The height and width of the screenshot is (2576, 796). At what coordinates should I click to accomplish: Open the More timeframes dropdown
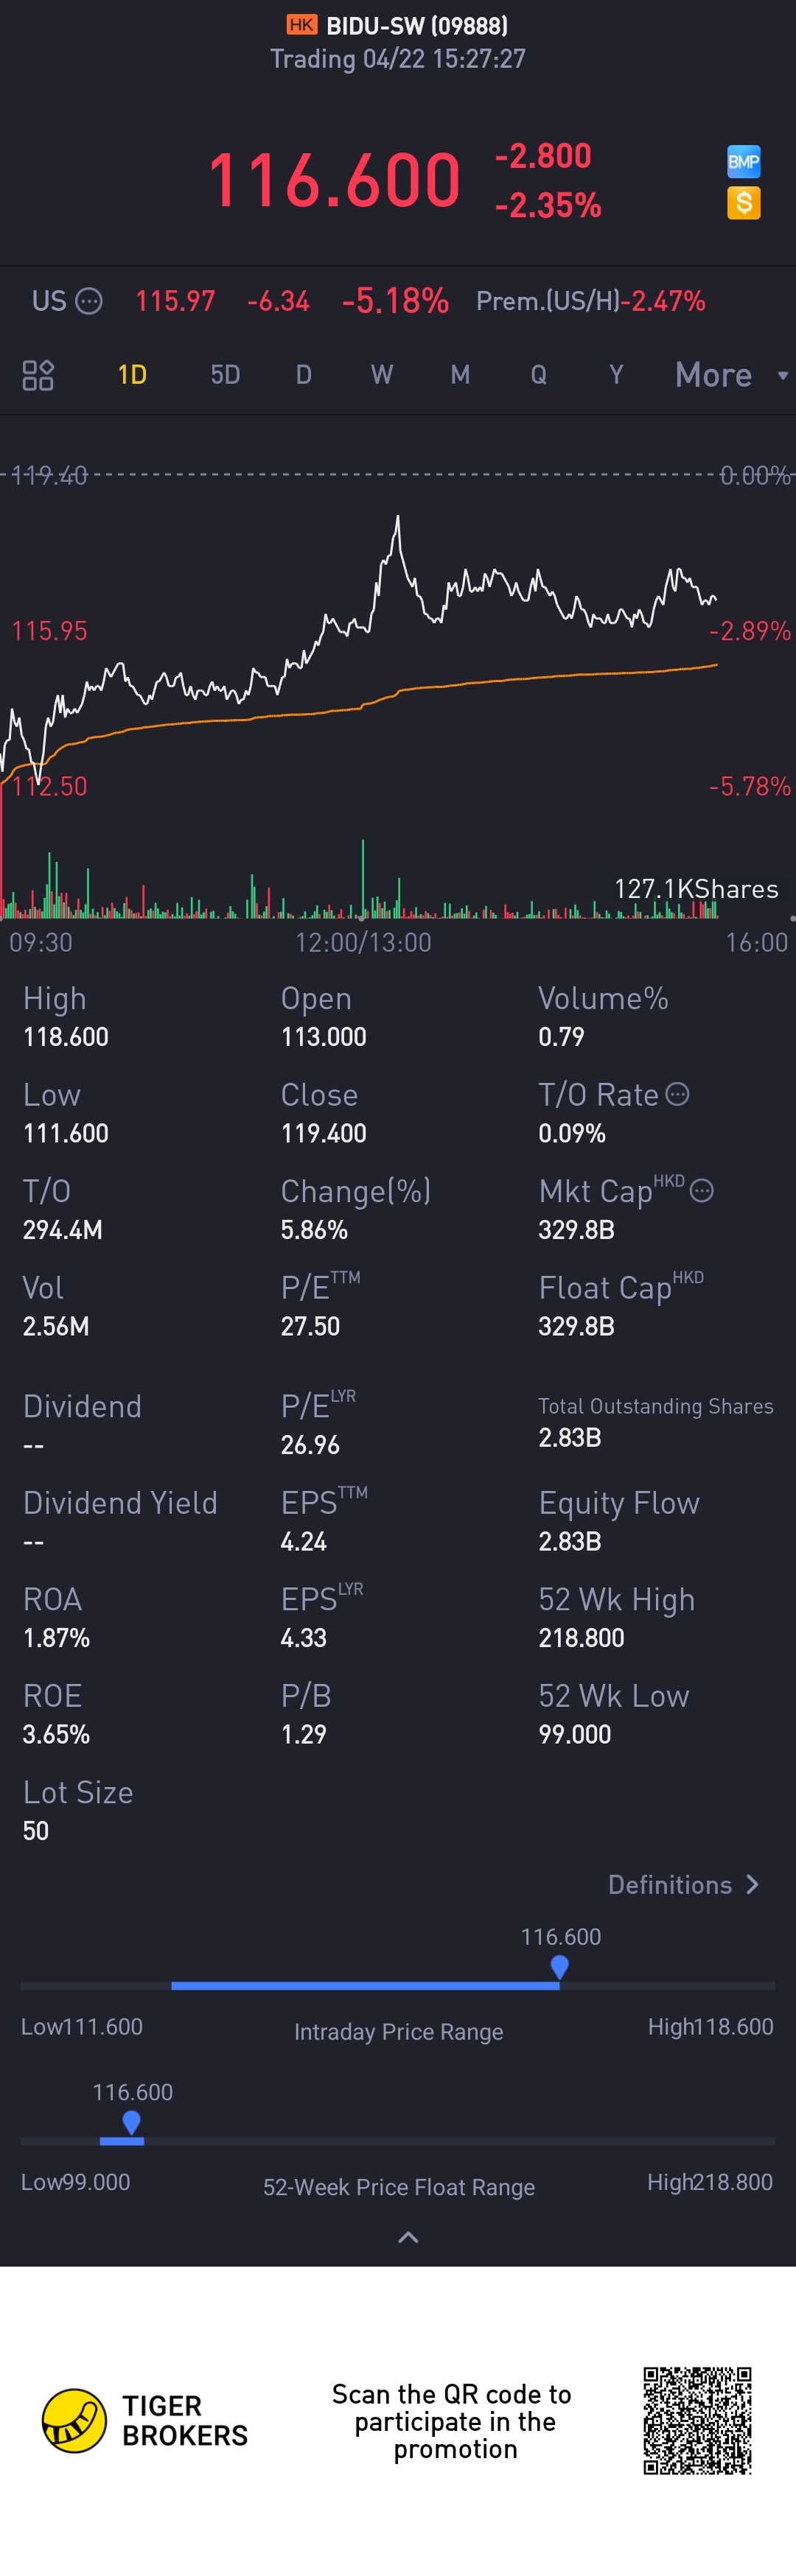[730, 375]
